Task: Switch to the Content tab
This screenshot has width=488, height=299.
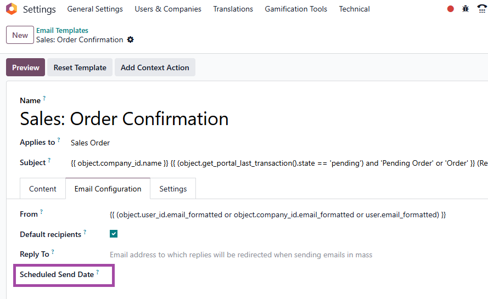Action: tap(43, 189)
